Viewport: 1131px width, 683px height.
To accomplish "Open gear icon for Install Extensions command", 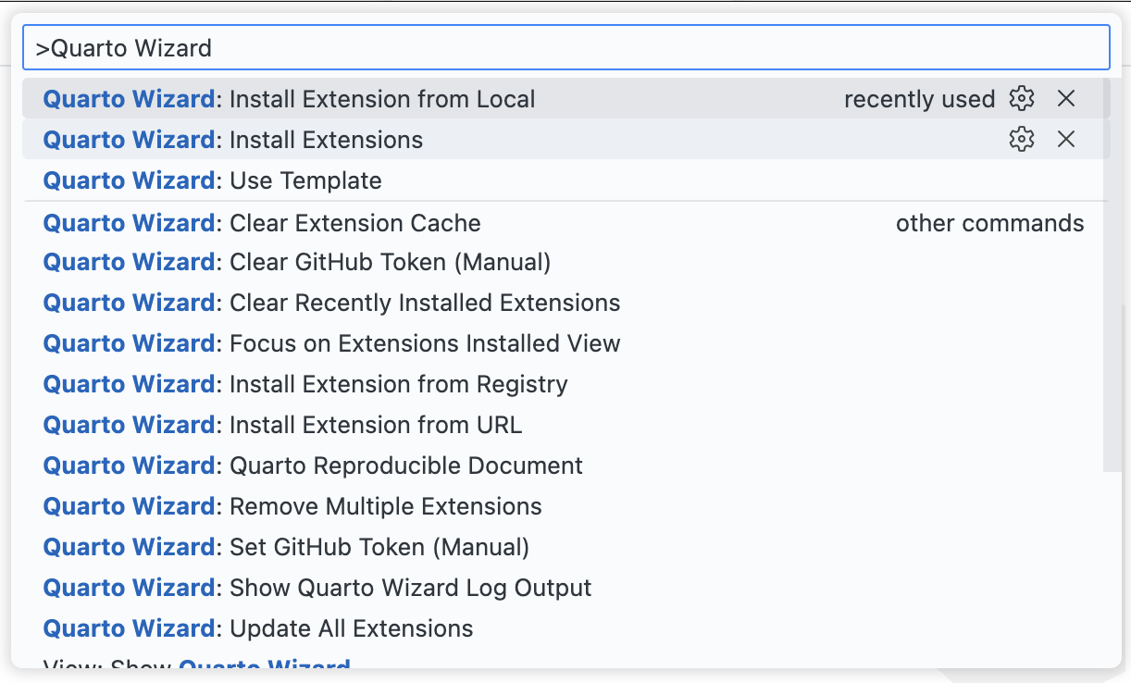I will 1021,140.
